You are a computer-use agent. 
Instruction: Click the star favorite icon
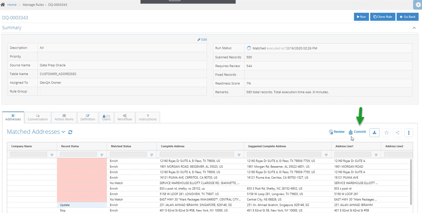[387, 133]
